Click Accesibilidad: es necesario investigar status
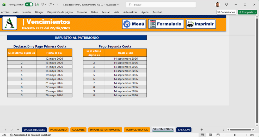Image resolution: width=259 pixels, height=137 pixels. pyautogui.click(x=32, y=135)
